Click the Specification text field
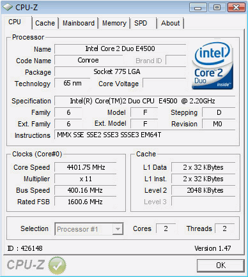The width and height of the screenshot is (248, 277). pos(145,101)
